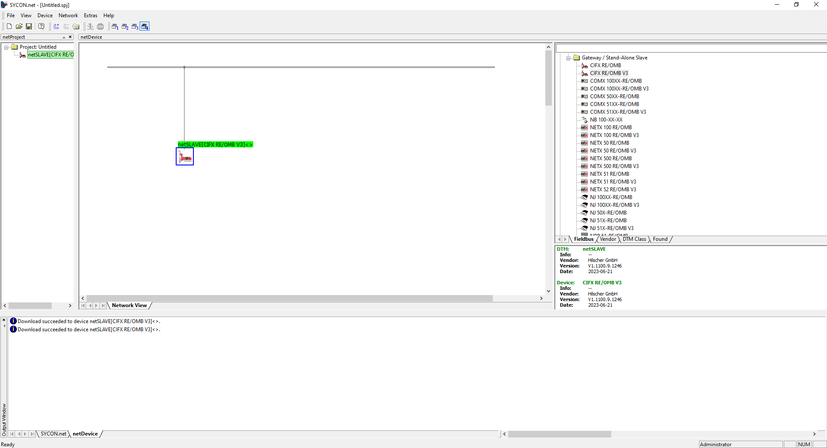Select window layout 1 icon
Image resolution: width=827 pixels, height=448 pixels.
click(x=115, y=26)
